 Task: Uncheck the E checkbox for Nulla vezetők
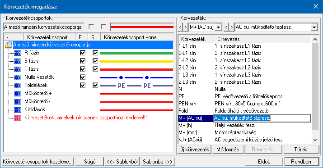(83, 77)
